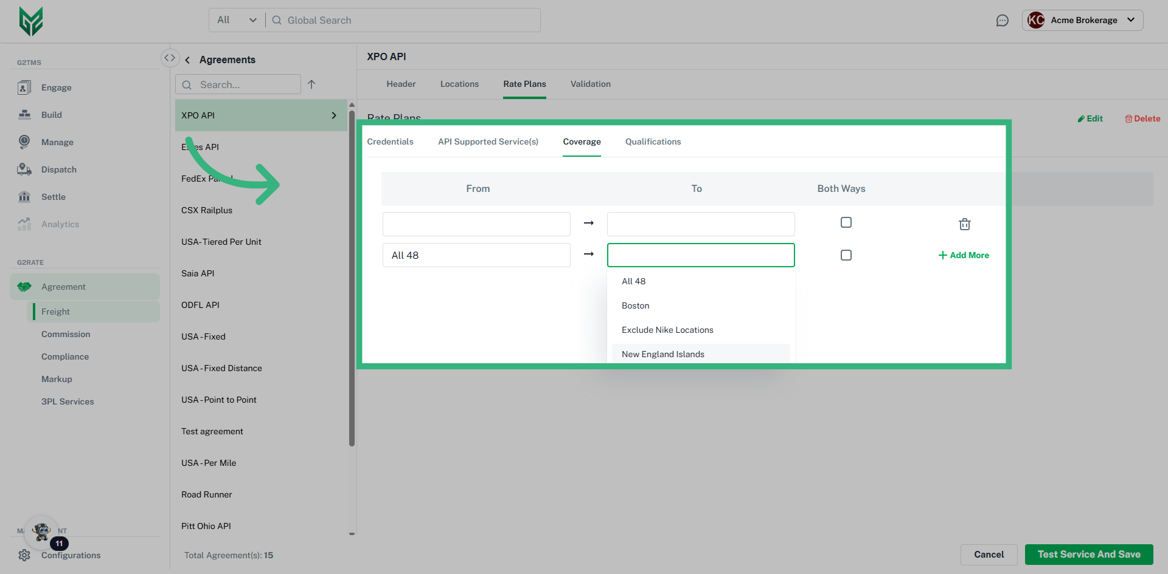
Task: Click the trash icon in first coverage row
Action: [x=964, y=224]
